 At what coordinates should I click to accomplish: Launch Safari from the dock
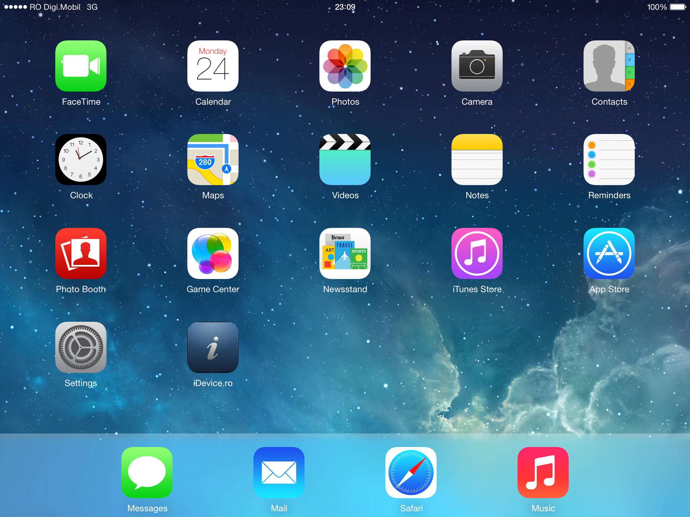(411, 473)
